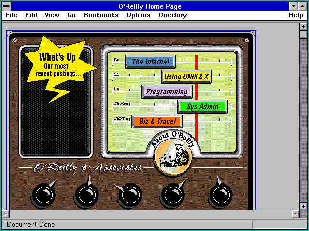Click the rightmost radio knob

(221, 195)
